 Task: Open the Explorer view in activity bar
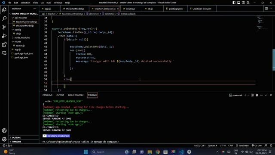coord(4,9)
